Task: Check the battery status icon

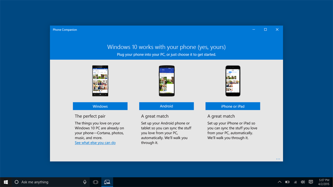Action: pyautogui.click(x=287, y=182)
